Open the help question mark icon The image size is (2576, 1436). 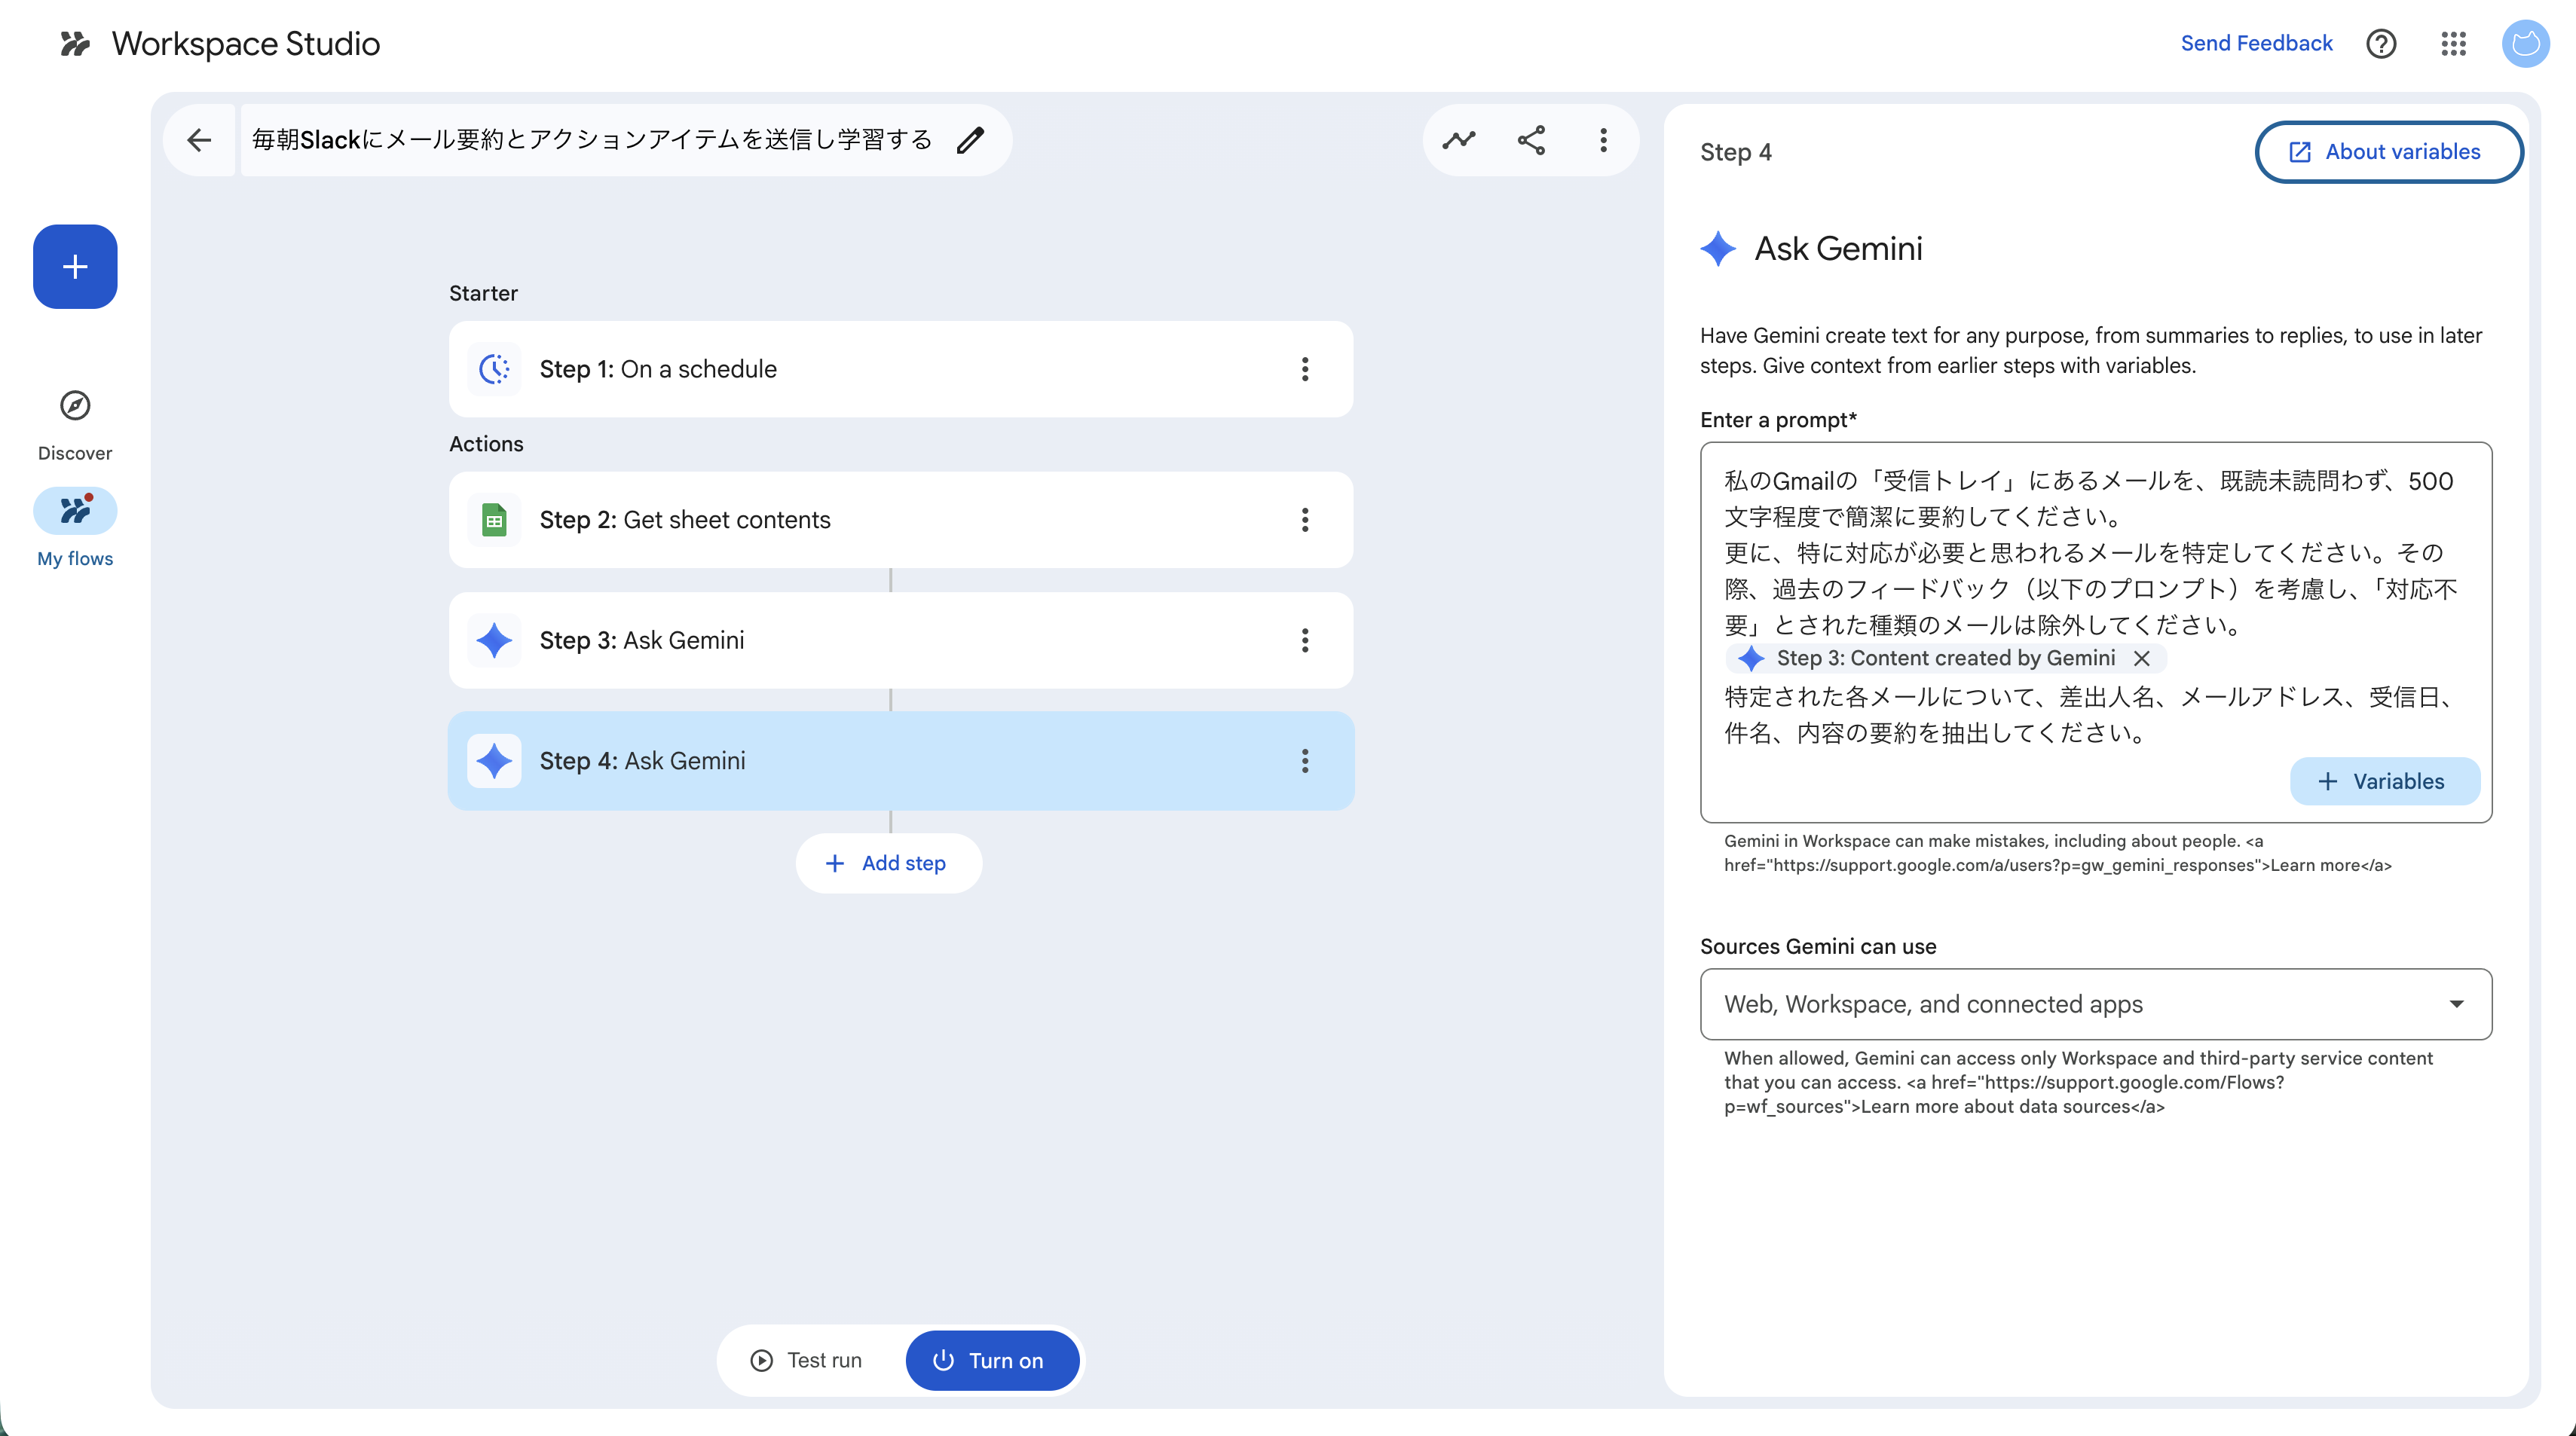click(2381, 44)
